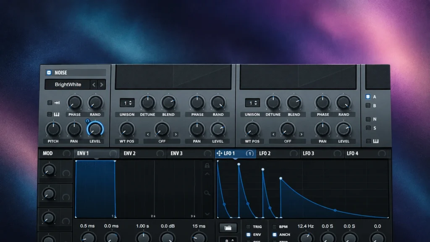Click first oscillator BLEND knob

(168, 103)
